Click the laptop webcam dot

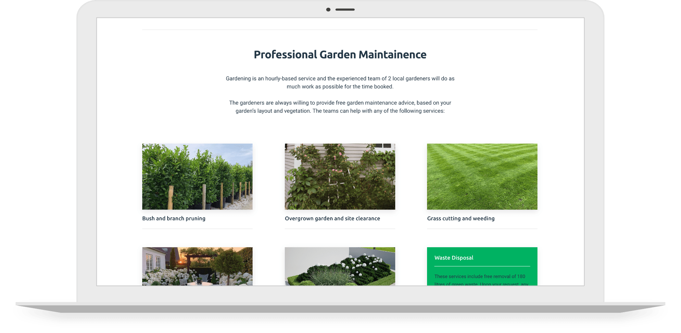coord(328,10)
